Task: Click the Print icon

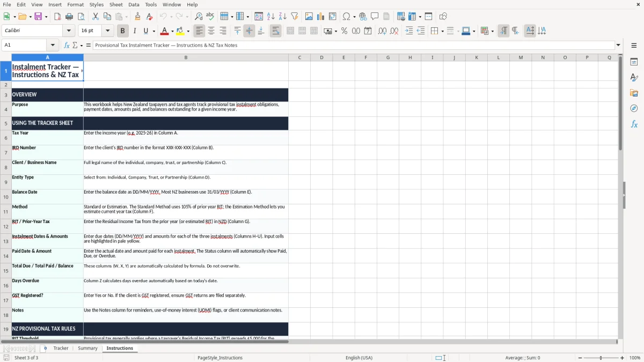Action: pos(69,17)
